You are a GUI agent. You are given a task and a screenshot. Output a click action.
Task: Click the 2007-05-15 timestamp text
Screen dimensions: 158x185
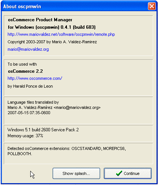[x=29, y=113]
